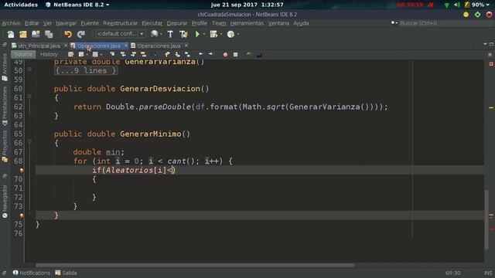The height and width of the screenshot is (278, 495).
Task: Undo the last edit
Action: click(68, 34)
